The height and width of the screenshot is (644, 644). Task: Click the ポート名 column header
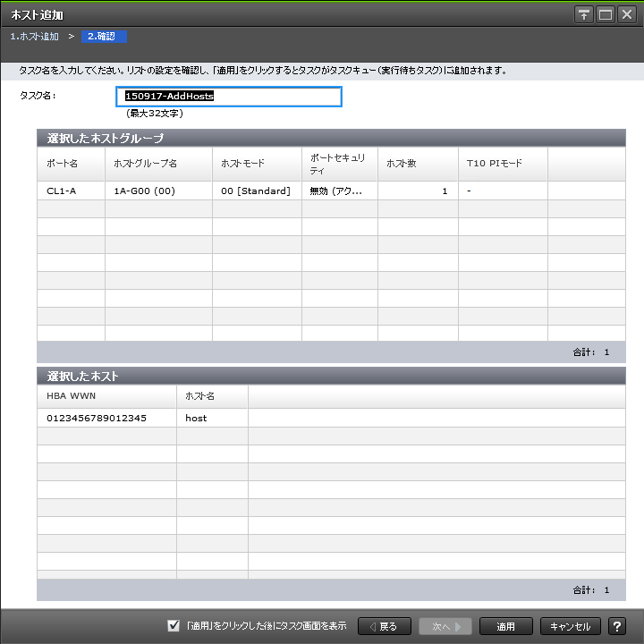tap(71, 164)
